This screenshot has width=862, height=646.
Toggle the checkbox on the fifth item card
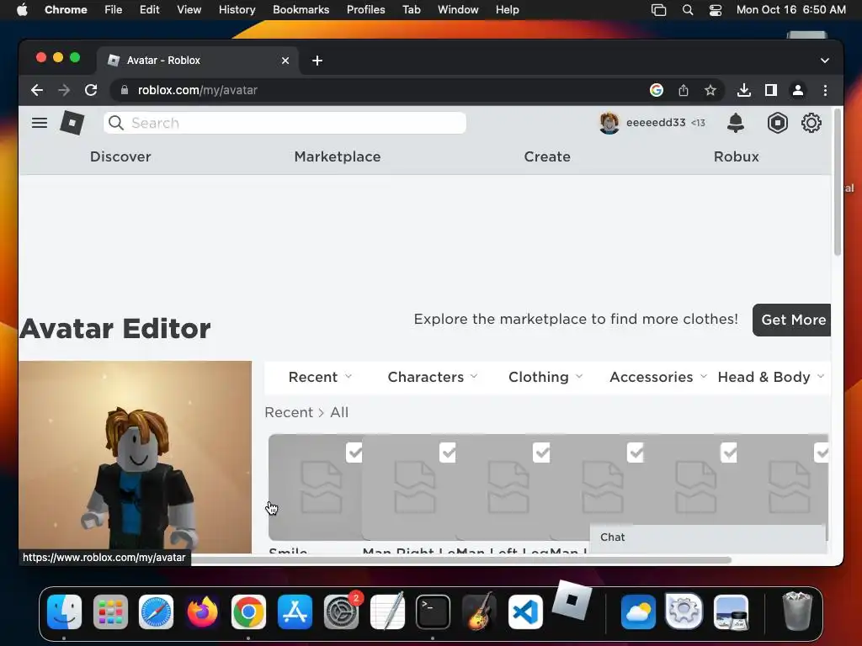728,453
